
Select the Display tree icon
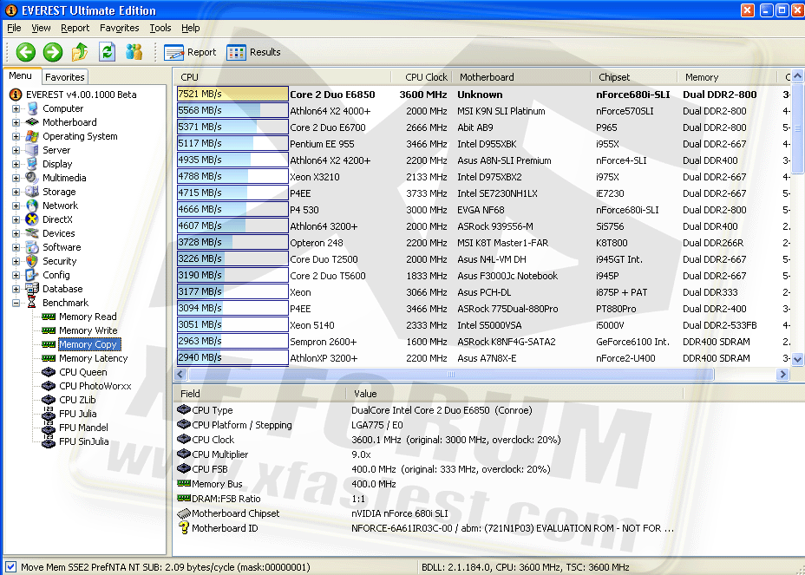click(32, 164)
